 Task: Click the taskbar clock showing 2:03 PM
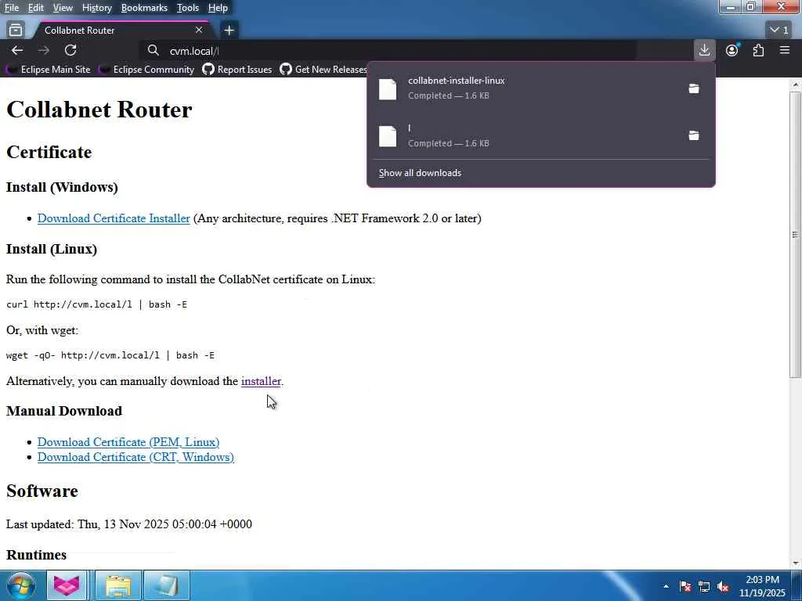coord(763,586)
